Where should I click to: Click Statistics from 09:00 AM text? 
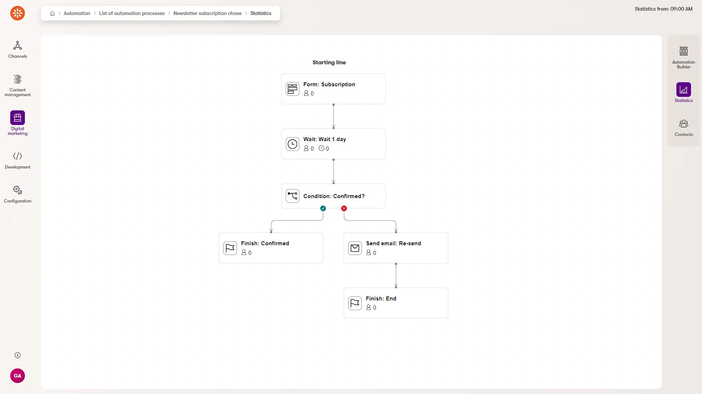[663, 9]
